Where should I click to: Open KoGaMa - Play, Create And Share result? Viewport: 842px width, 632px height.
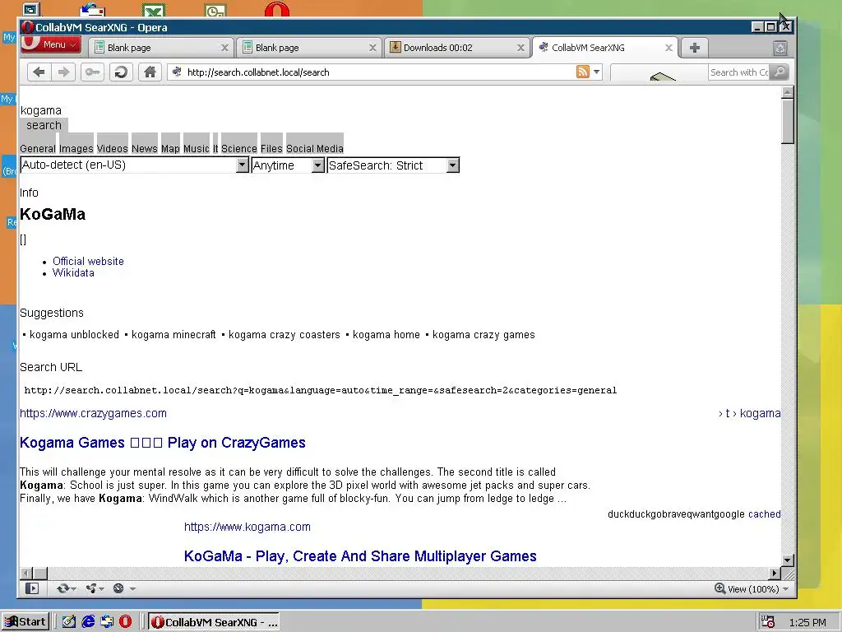click(360, 556)
